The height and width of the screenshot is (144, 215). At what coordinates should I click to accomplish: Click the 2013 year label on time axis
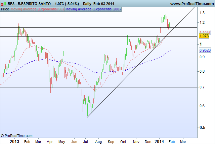[14, 142]
